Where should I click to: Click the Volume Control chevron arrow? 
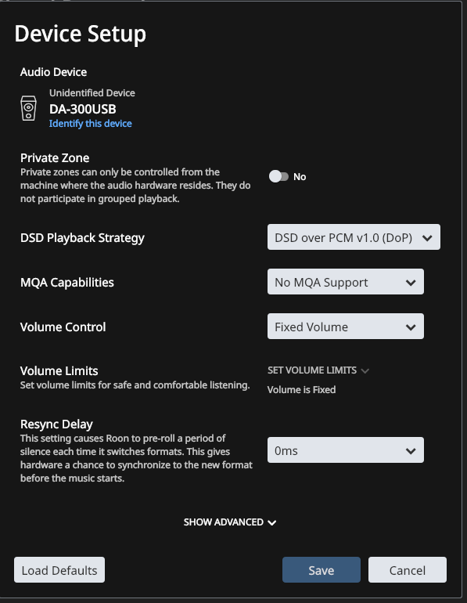[x=411, y=327]
